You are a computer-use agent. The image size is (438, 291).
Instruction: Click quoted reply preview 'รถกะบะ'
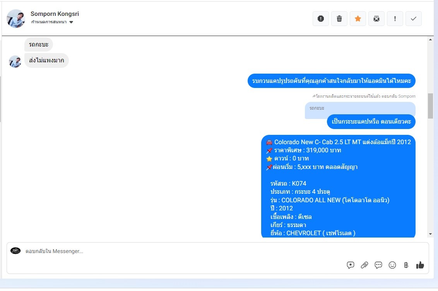tap(360, 108)
